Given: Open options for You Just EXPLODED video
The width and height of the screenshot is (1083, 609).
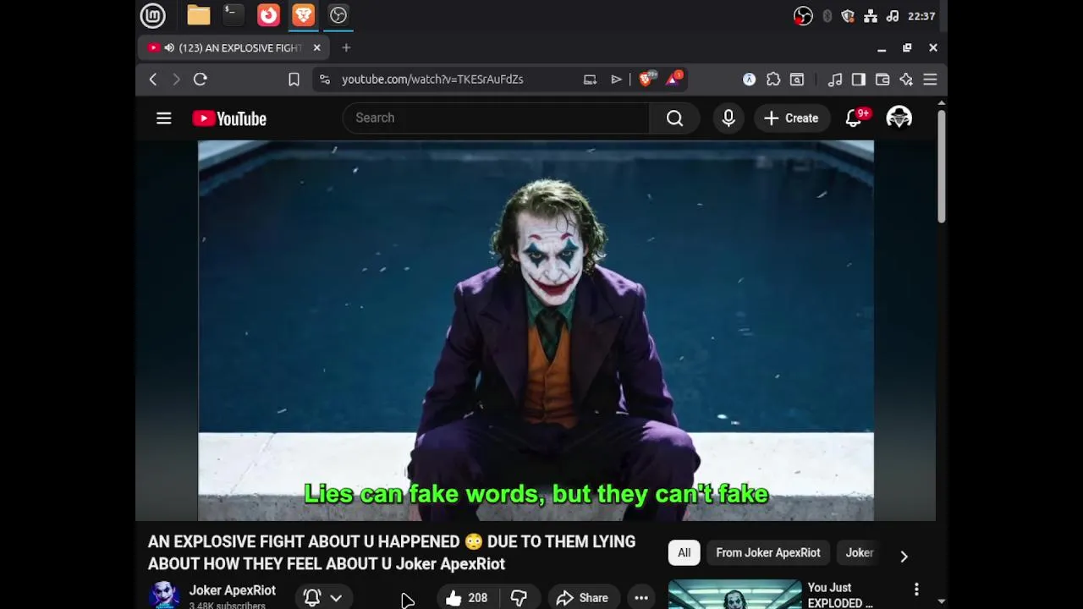Looking at the screenshot, I should pyautogui.click(x=916, y=589).
